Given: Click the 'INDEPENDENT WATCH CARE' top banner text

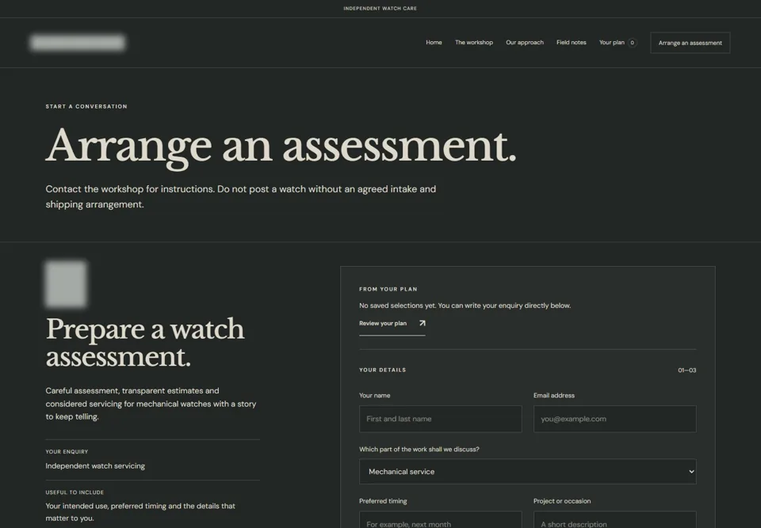Looking at the screenshot, I should (x=380, y=8).
